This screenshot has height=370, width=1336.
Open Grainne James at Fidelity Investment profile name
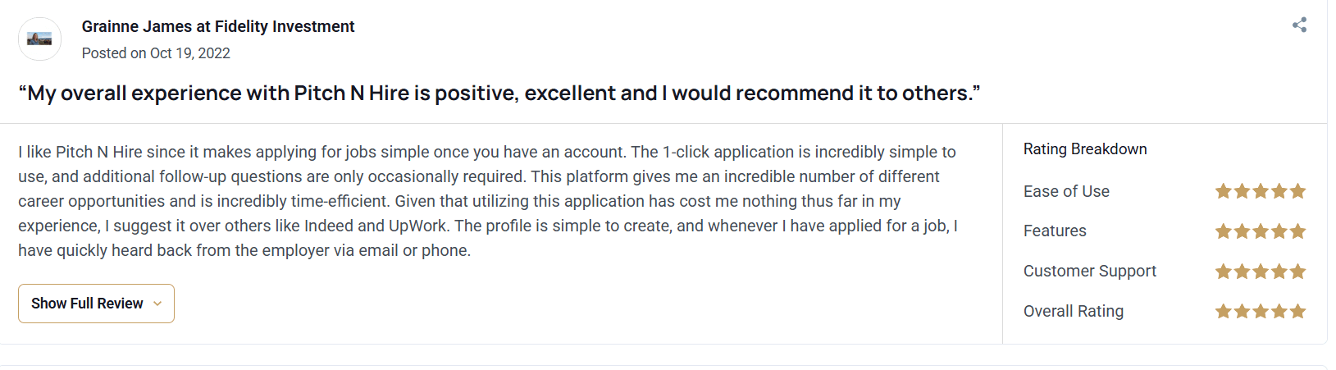pyautogui.click(x=217, y=26)
